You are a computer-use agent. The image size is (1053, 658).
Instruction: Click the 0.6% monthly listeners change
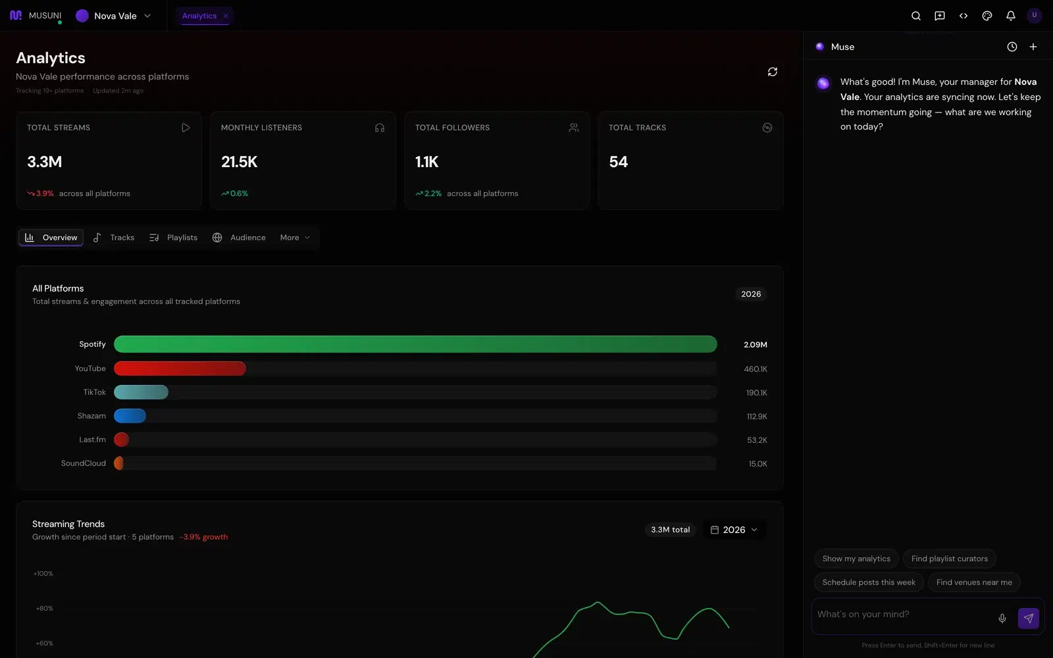pos(235,193)
